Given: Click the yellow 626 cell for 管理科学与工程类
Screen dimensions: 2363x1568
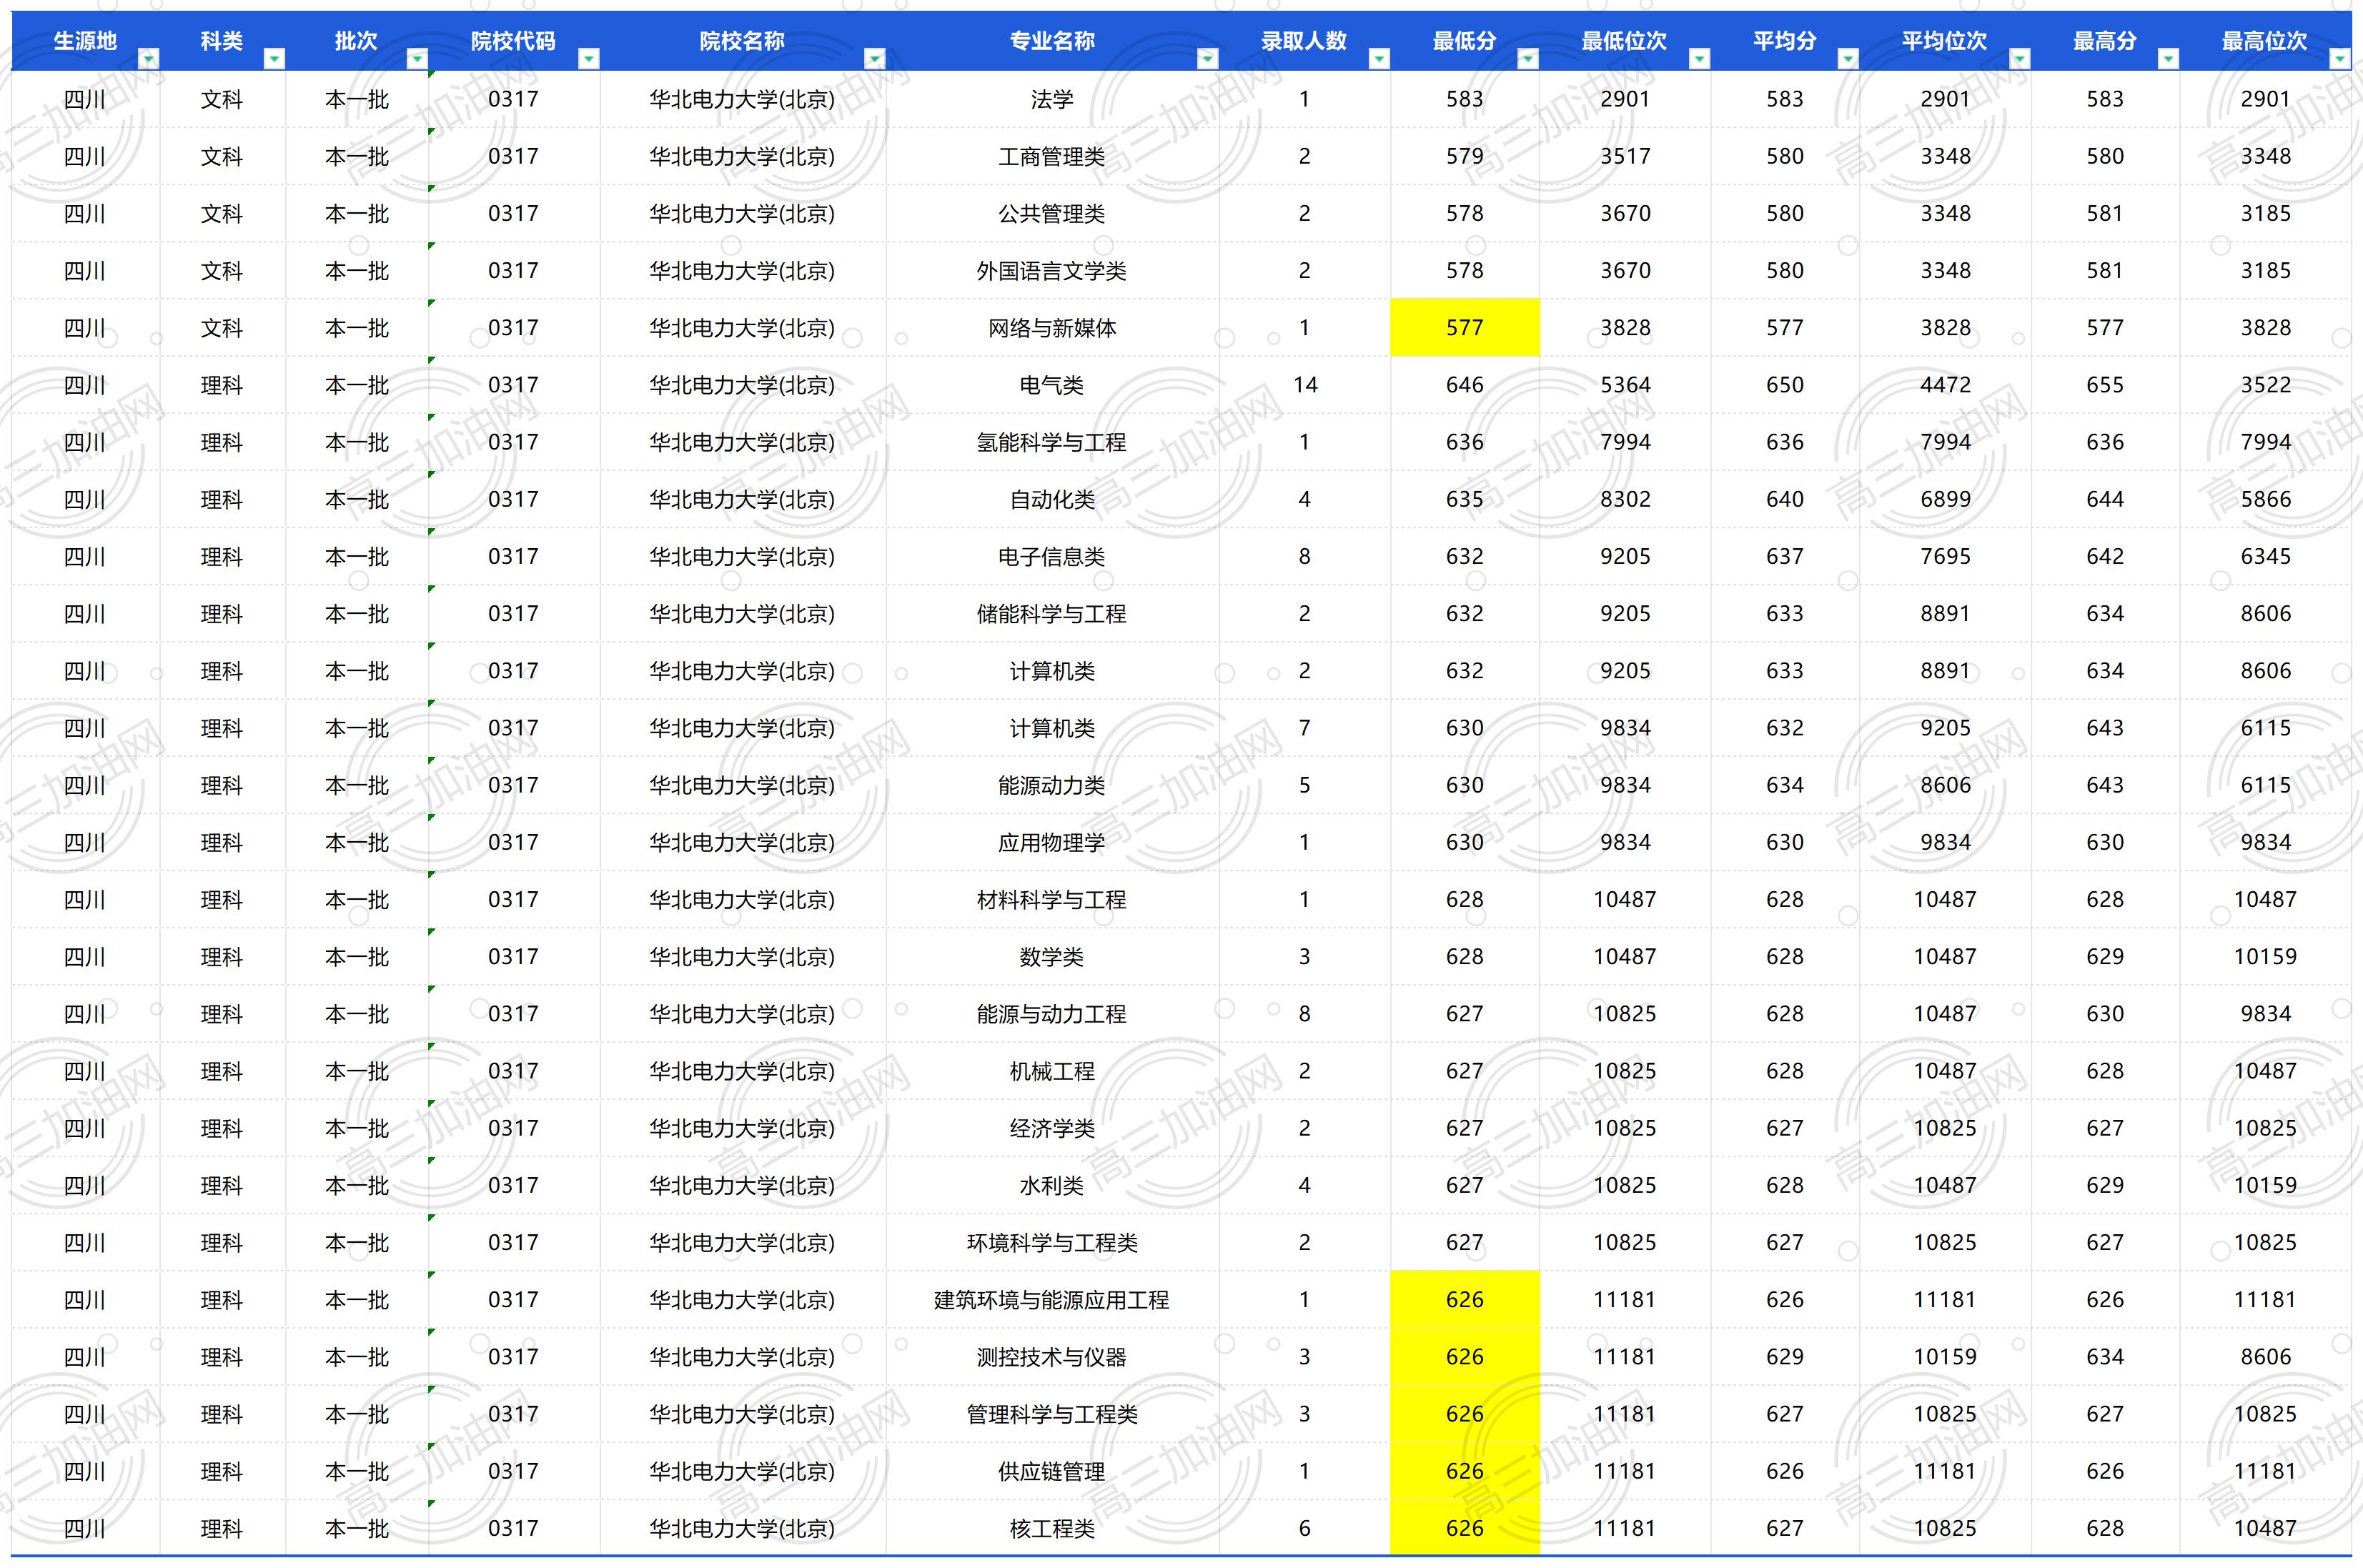Looking at the screenshot, I should coord(1465,1414).
